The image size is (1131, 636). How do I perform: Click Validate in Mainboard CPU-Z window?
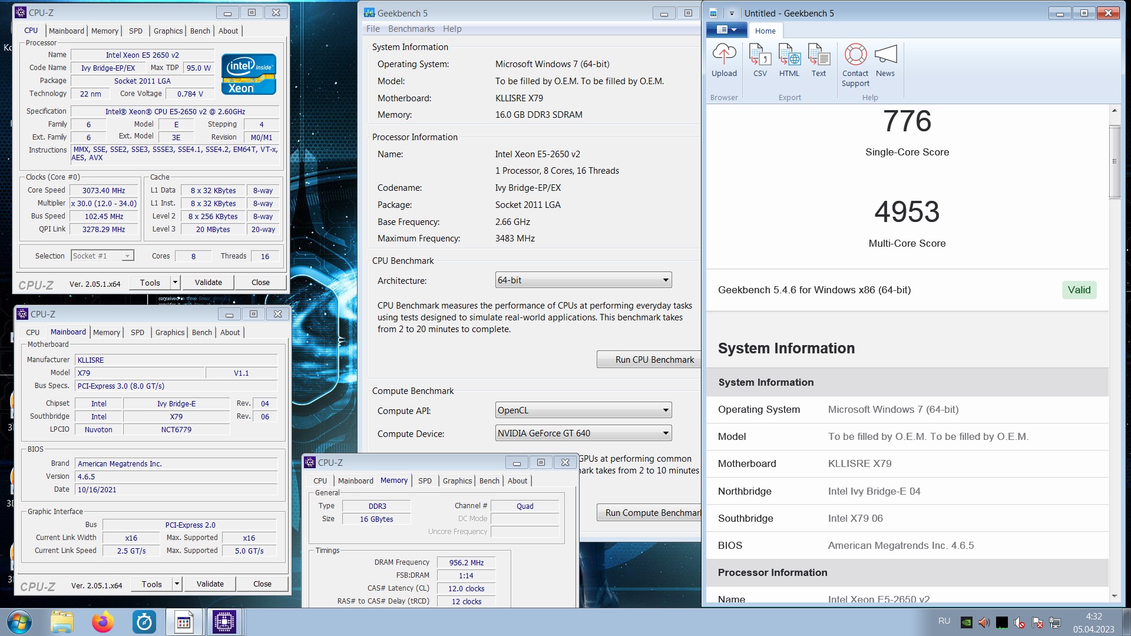pyautogui.click(x=210, y=584)
